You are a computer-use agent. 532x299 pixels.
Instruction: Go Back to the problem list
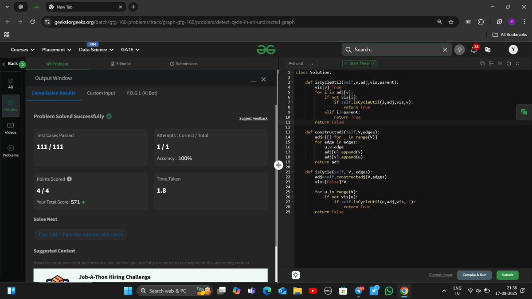[x=10, y=64]
